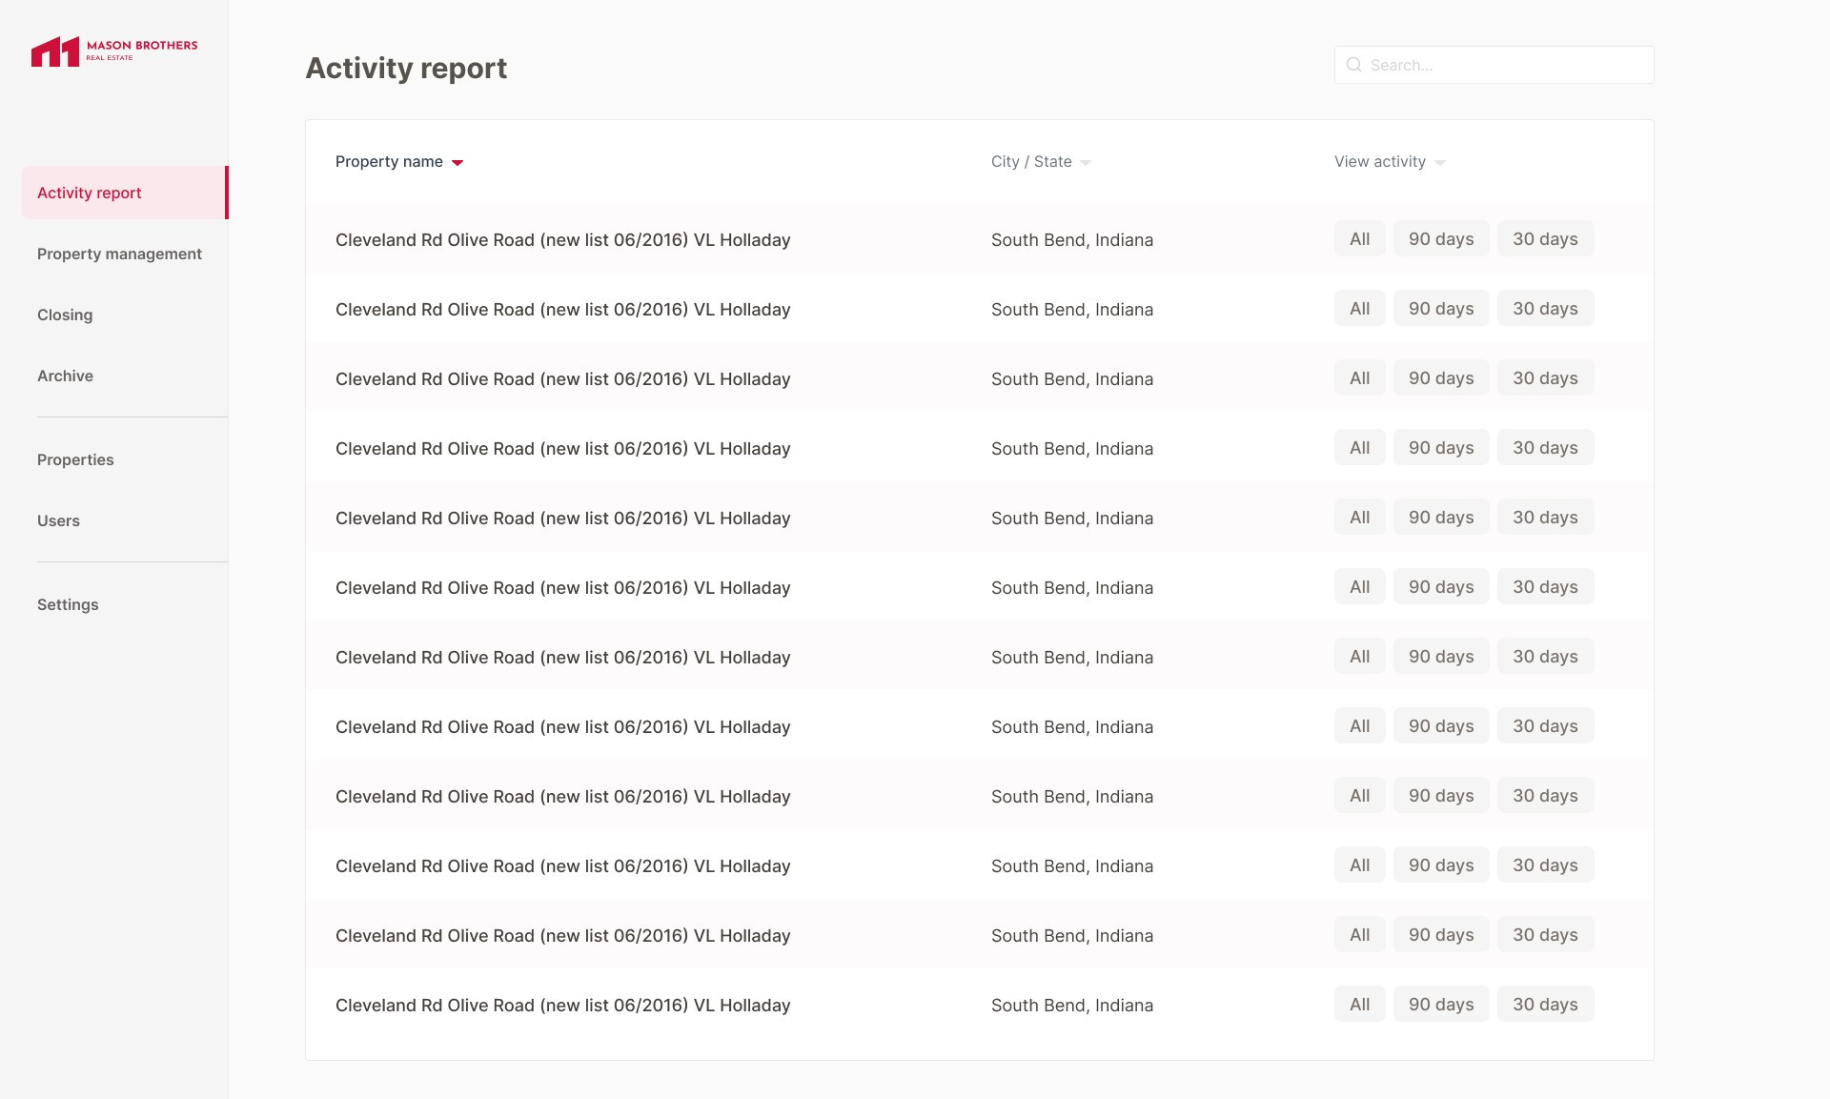Click the Mason Brothers logo icon
The width and height of the screenshot is (1830, 1099).
[x=54, y=51]
